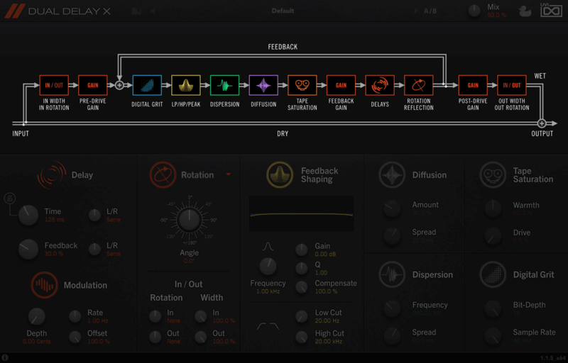The height and width of the screenshot is (363, 568).
Task: Click the Tape Saturation Warmth knob
Action: (493, 208)
